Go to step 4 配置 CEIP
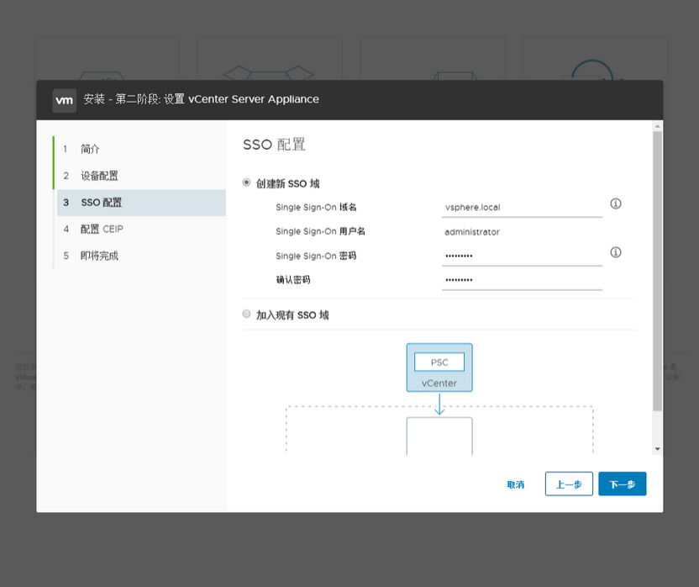Screen dimensions: 699x587 (141, 229)
